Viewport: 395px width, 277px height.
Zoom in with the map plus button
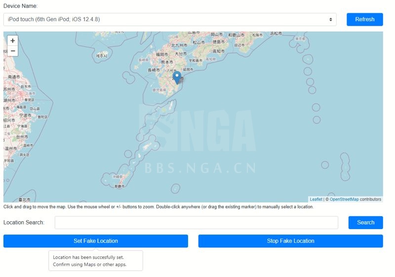tap(13, 41)
